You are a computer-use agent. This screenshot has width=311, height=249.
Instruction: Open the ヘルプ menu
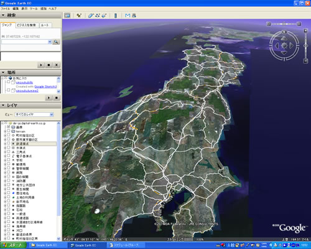tap(53, 9)
